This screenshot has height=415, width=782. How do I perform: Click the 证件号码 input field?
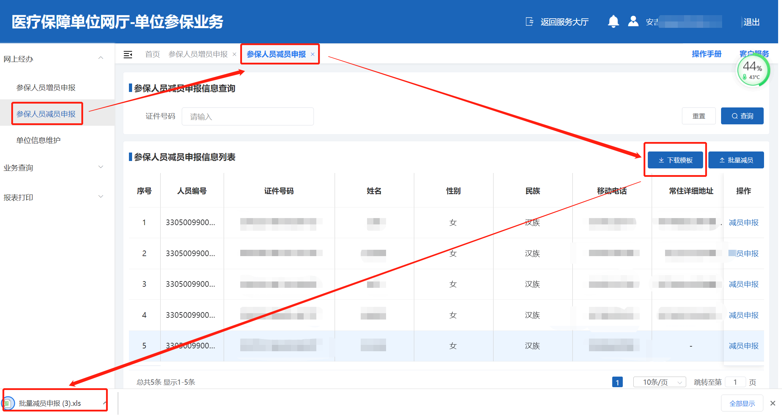pos(248,116)
